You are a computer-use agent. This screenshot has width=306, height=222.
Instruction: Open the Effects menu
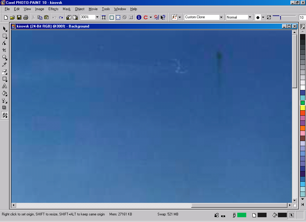[x=53, y=9]
